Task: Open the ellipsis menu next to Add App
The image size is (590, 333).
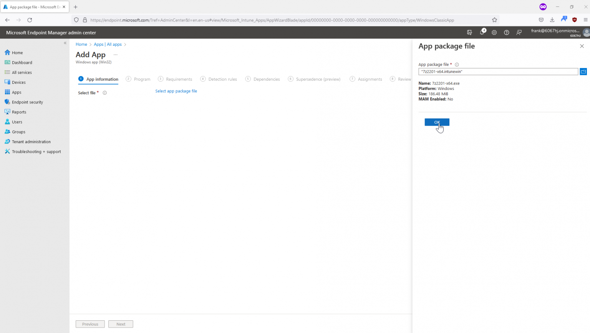Action: pyautogui.click(x=115, y=55)
